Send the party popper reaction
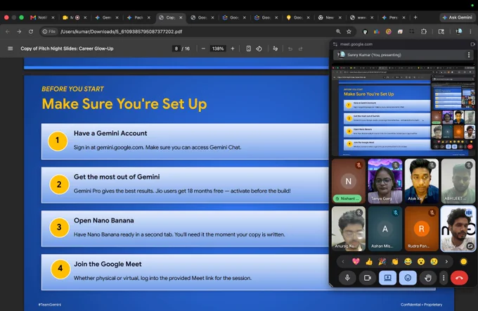 [x=382, y=262]
